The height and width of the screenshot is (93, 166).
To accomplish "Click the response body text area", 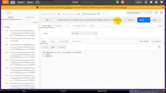I will point(101,69).
